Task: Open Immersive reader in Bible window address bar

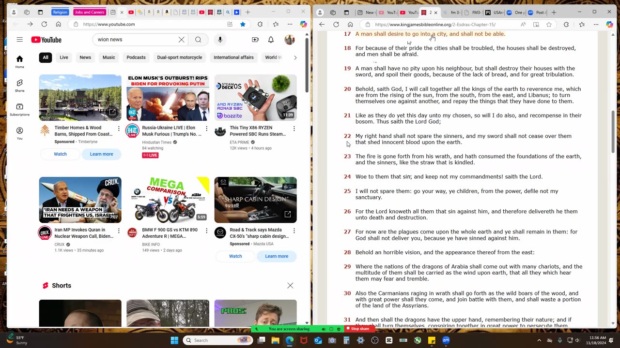Action: 536,24
